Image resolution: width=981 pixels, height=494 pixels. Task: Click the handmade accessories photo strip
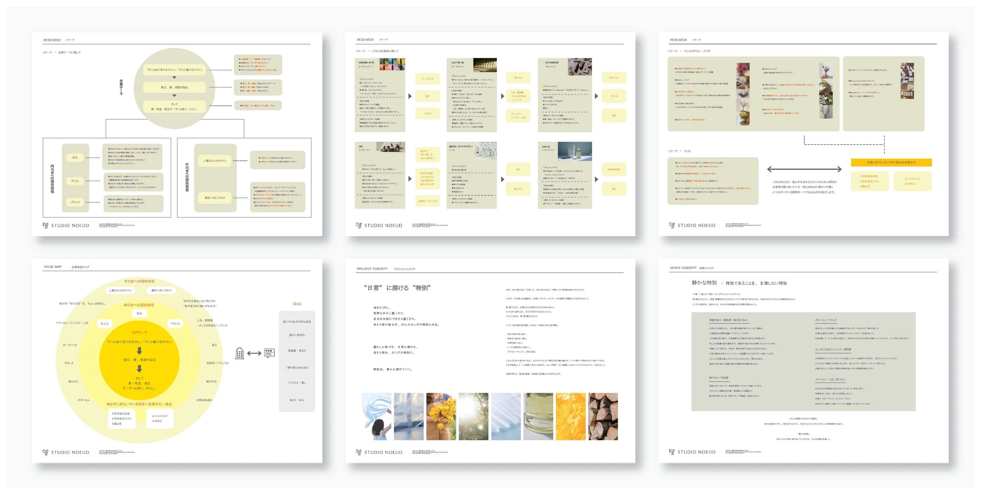tap(907, 81)
